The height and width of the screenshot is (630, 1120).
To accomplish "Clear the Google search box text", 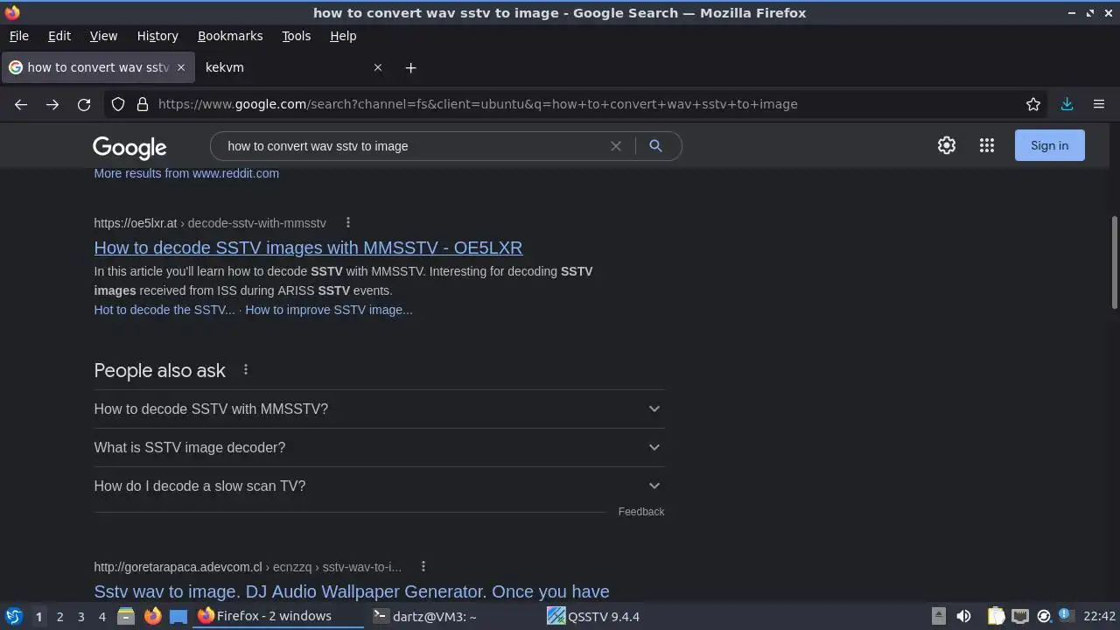I will pos(616,146).
